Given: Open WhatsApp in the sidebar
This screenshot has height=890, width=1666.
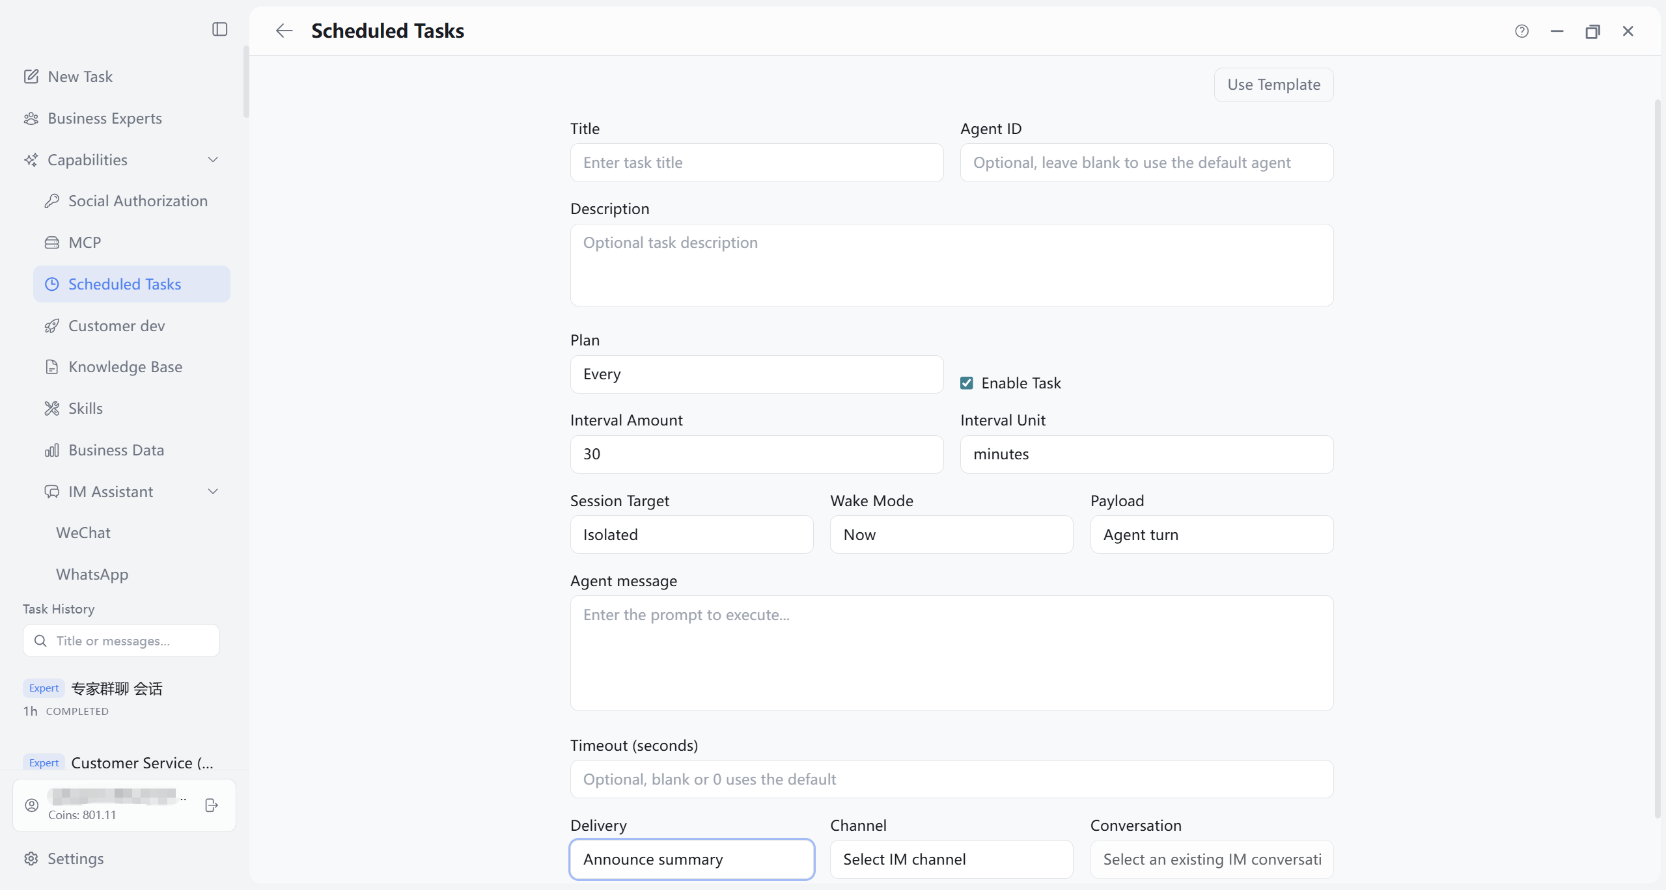Looking at the screenshot, I should pyautogui.click(x=92, y=574).
